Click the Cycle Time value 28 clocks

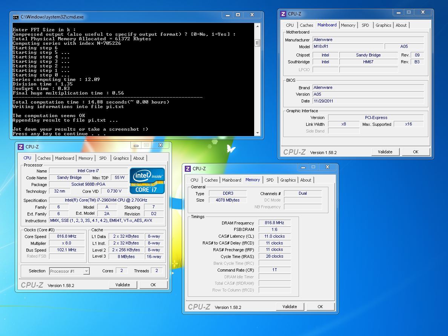(x=275, y=257)
